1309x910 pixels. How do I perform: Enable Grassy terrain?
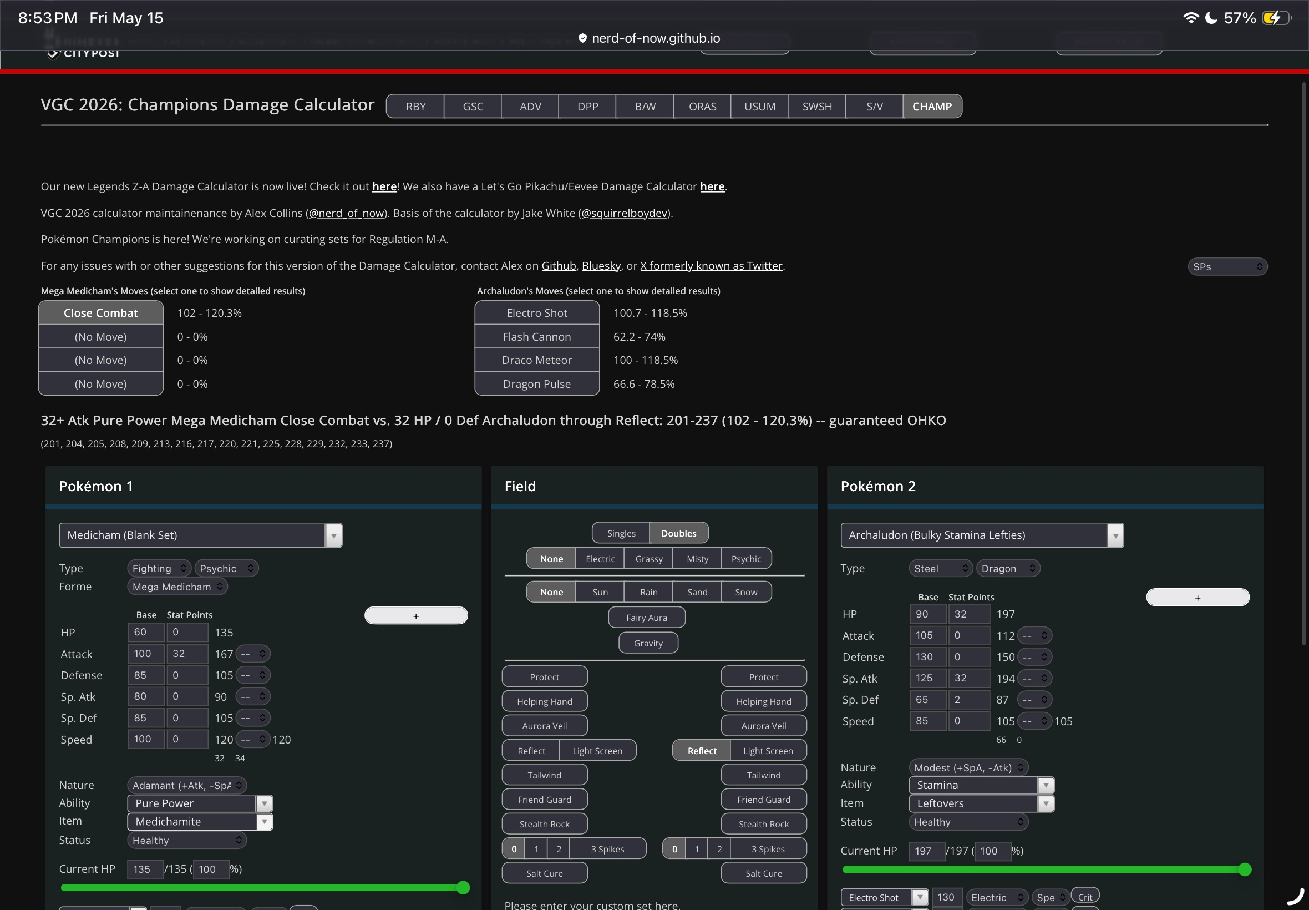(x=648, y=559)
